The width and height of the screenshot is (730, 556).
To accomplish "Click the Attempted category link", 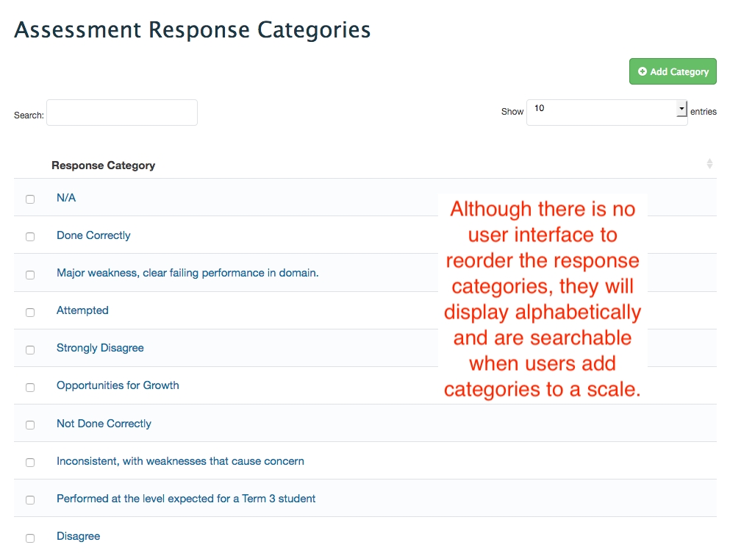I will click(x=82, y=310).
